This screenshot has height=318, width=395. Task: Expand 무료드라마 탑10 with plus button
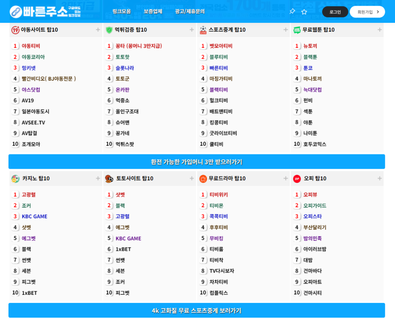(285, 178)
